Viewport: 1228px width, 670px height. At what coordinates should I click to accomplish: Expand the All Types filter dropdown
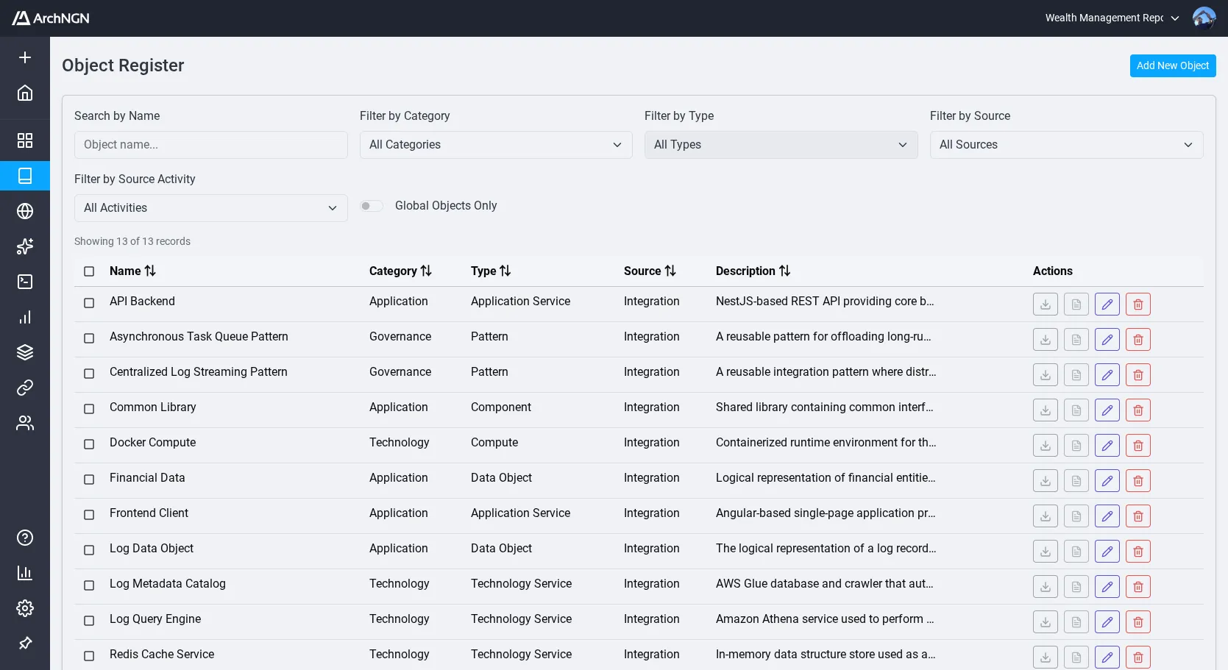(x=781, y=145)
